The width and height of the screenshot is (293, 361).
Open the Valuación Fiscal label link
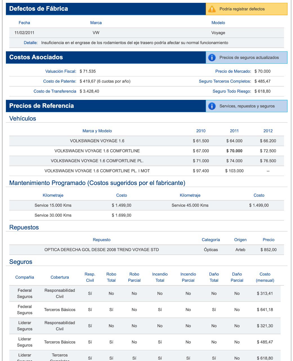[61, 71]
